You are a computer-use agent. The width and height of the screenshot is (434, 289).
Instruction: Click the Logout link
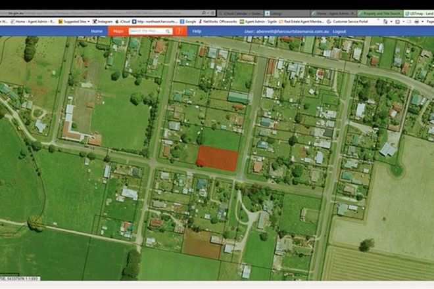(x=339, y=31)
